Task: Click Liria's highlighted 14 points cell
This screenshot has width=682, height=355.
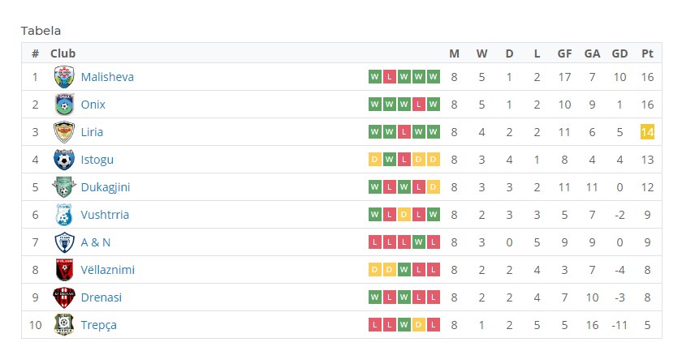Action: click(x=647, y=132)
